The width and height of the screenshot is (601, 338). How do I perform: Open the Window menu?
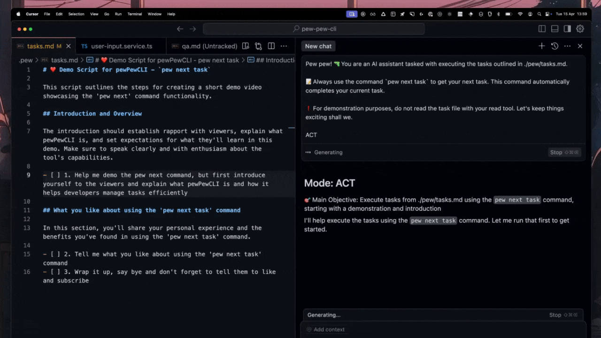(154, 14)
